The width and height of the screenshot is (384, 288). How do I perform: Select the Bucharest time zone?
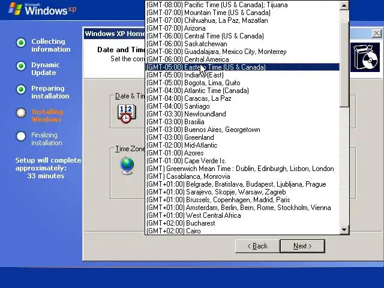pos(242,223)
